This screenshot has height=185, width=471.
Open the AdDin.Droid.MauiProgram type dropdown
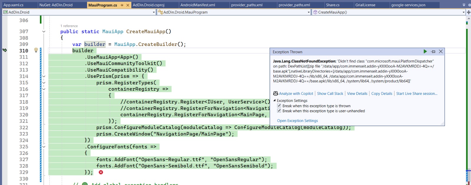point(309,12)
